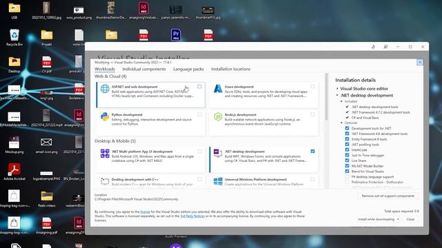Collapse the Included components section
The image size is (442, 248).
(341, 101)
